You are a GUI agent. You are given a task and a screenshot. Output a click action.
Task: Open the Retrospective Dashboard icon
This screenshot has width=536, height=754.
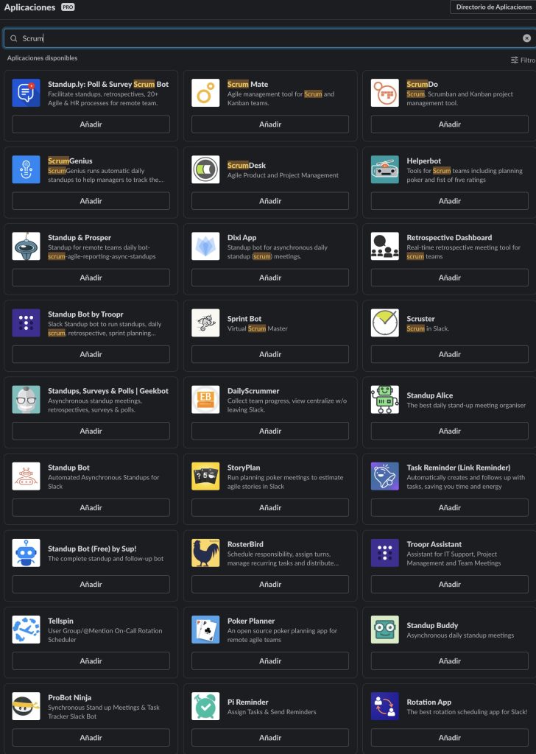pos(384,246)
